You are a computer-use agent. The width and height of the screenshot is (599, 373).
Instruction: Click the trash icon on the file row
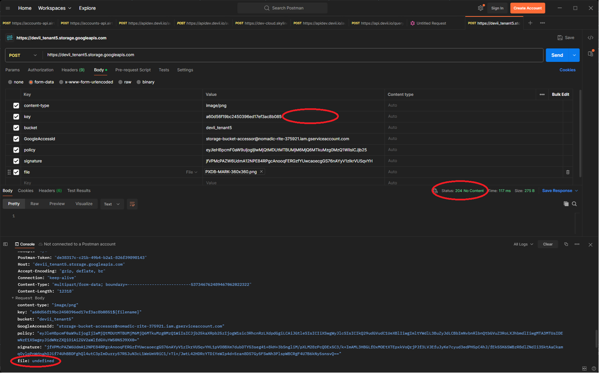point(568,172)
